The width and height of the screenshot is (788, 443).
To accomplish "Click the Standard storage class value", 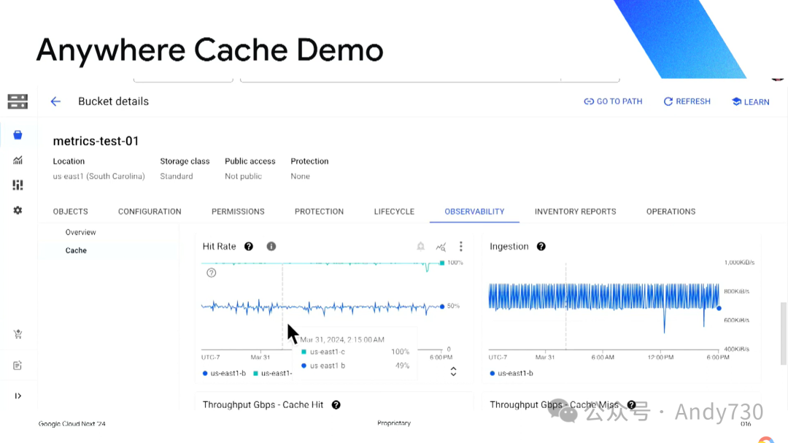I will click(177, 177).
